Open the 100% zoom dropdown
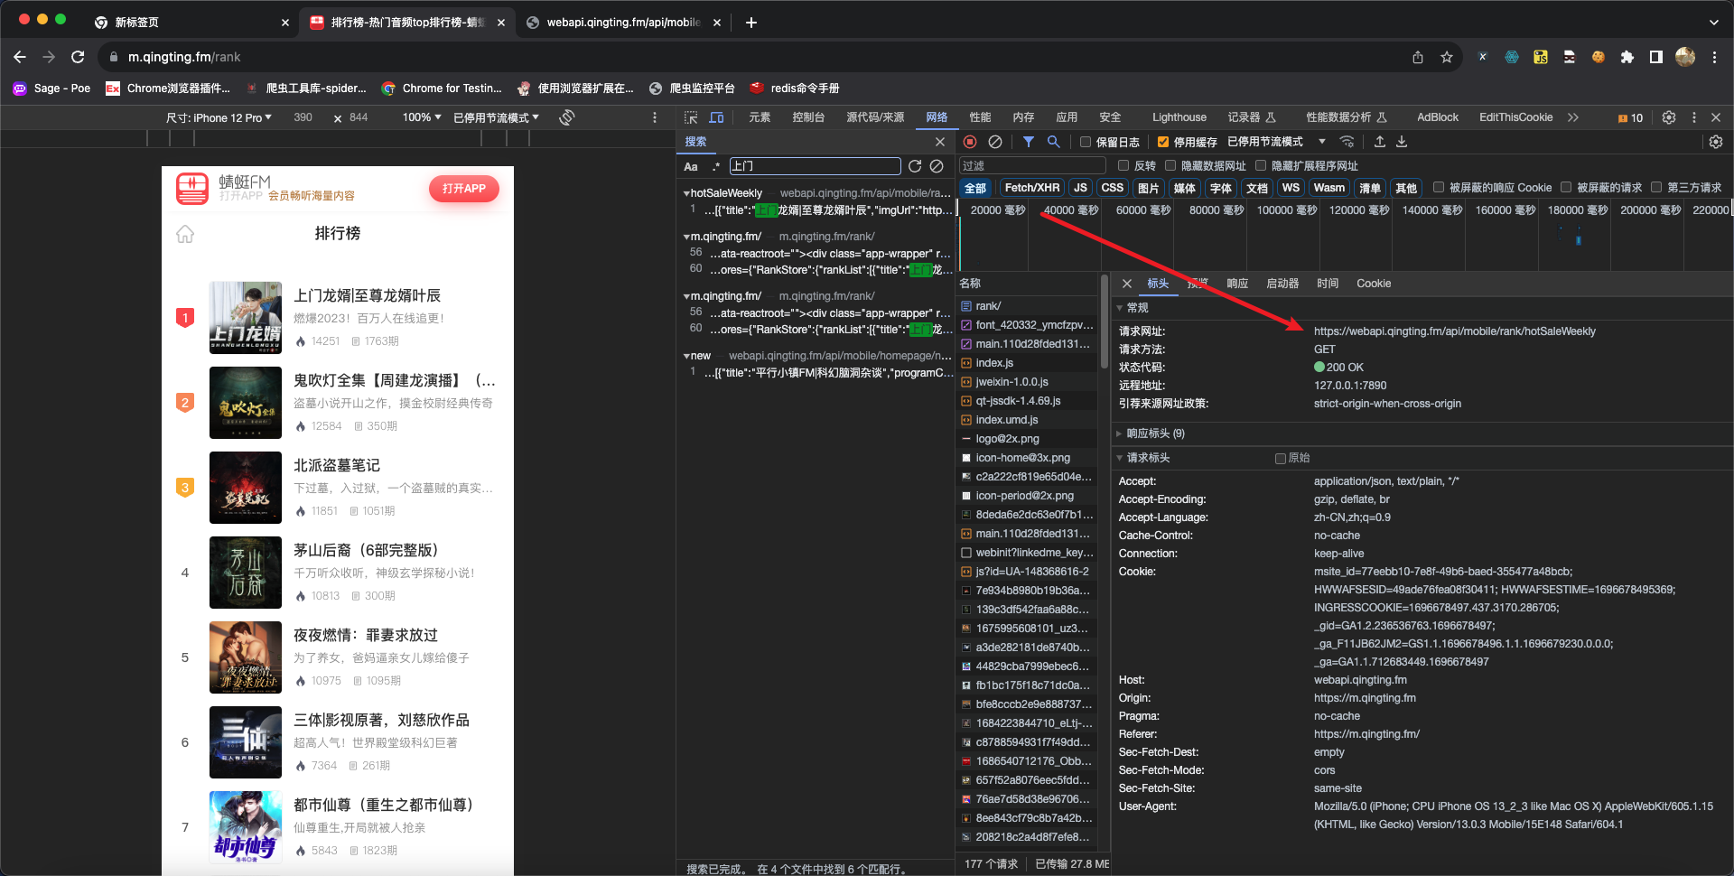1734x876 pixels. (x=421, y=117)
